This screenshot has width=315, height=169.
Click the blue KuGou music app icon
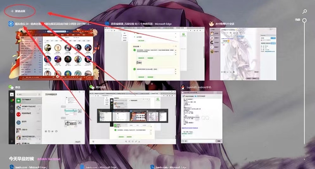click(11, 24)
